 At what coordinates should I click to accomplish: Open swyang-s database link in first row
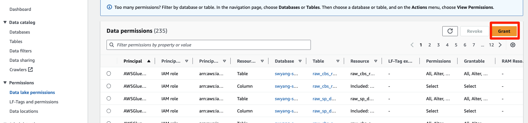tap(286, 74)
